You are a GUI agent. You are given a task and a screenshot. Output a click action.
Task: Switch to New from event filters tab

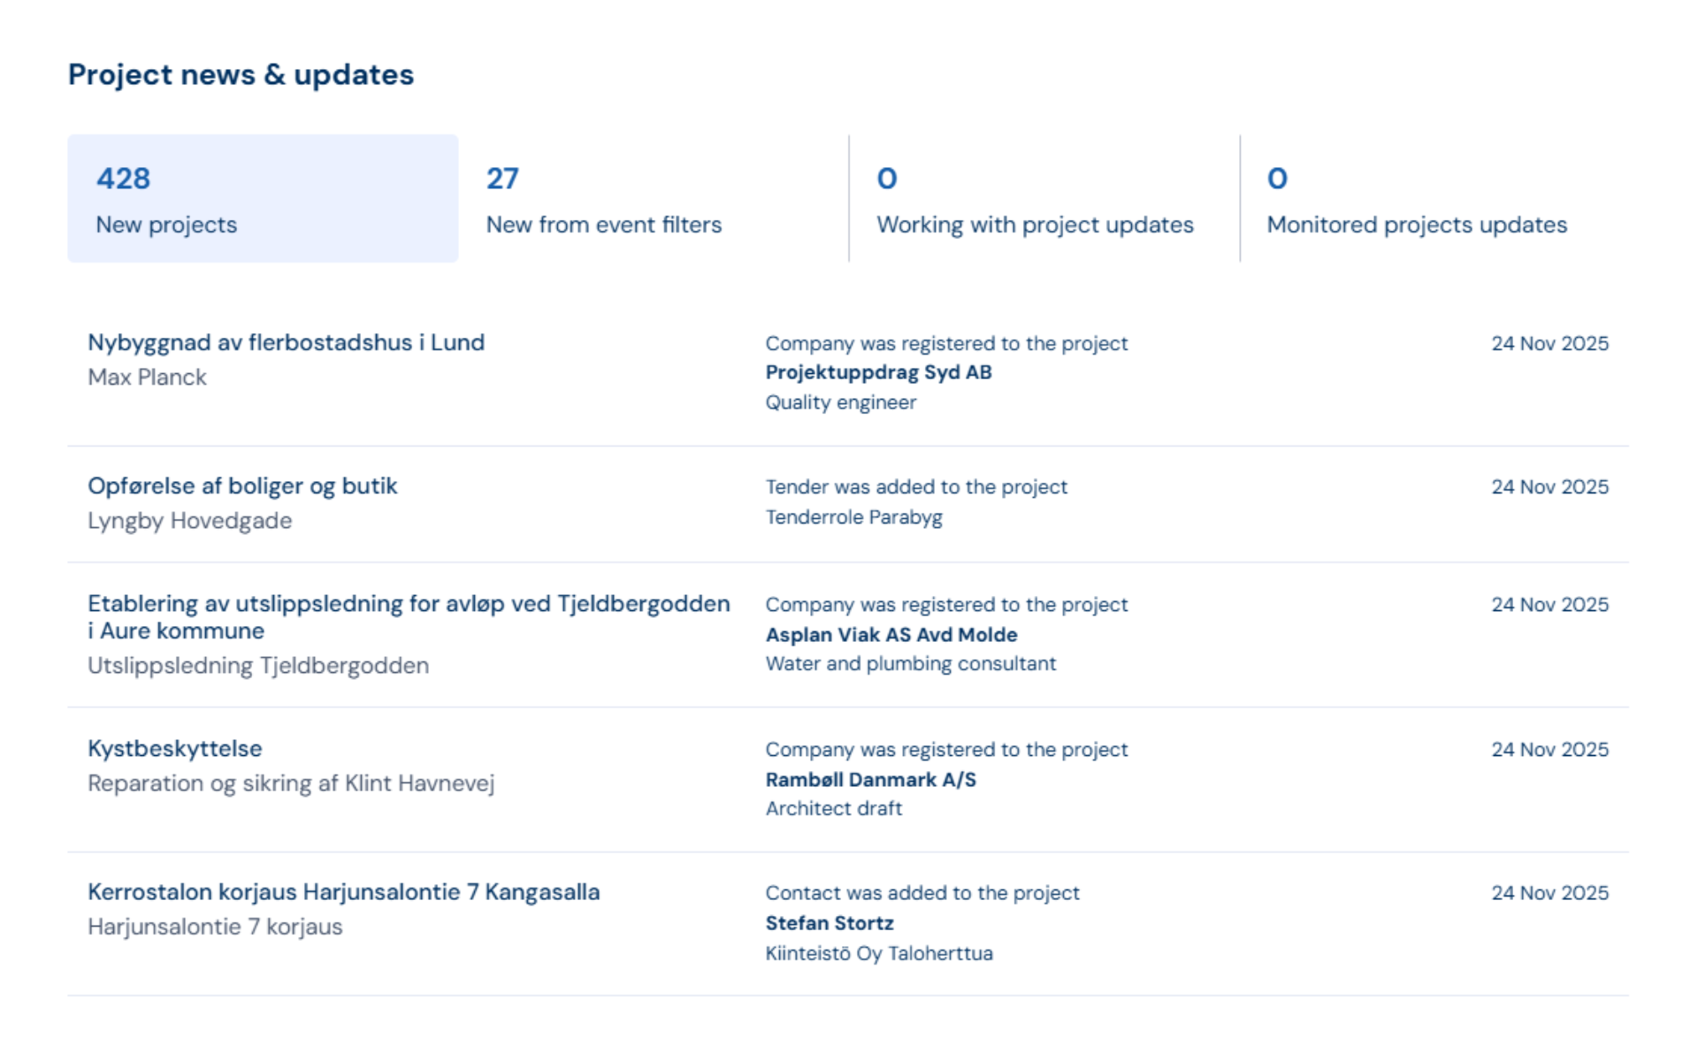tap(653, 199)
